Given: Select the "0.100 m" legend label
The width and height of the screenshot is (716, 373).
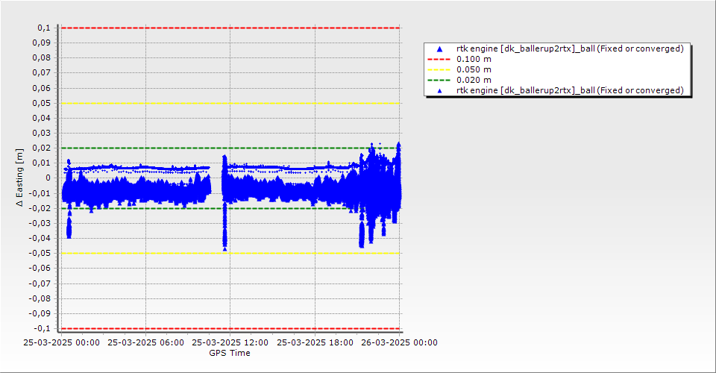Looking at the screenshot, I should (474, 60).
